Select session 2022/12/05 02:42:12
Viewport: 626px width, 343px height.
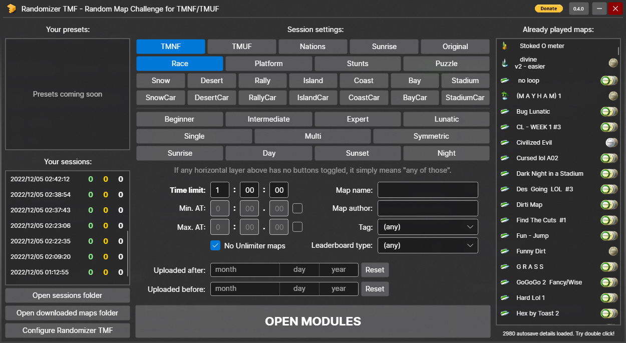(x=66, y=179)
